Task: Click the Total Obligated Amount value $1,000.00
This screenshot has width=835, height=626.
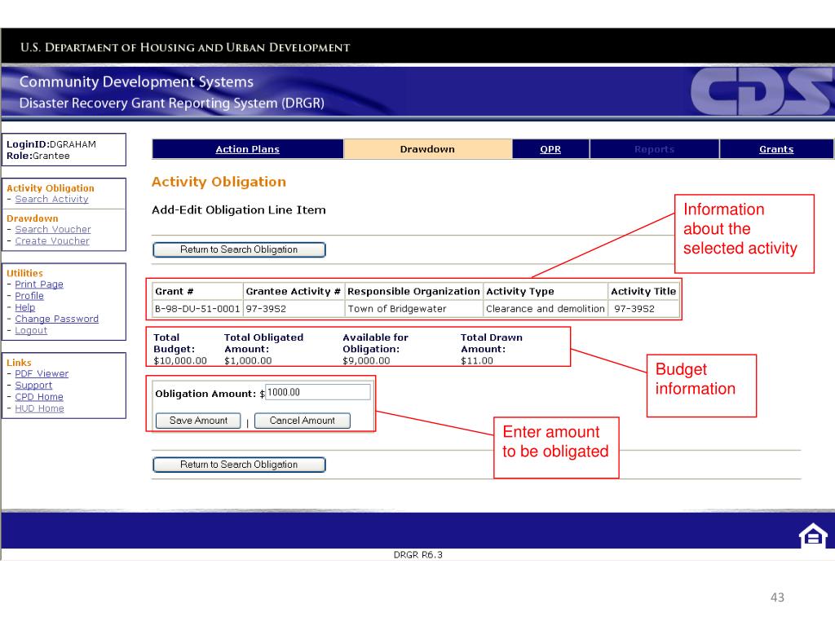Action: [x=248, y=361]
